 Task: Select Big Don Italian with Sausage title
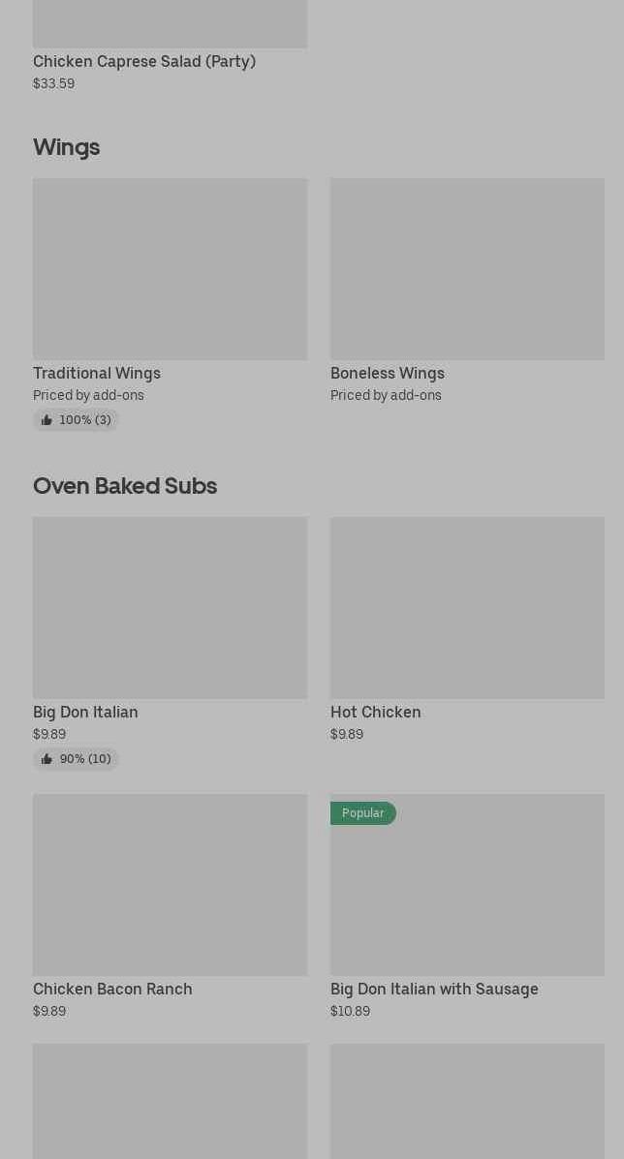434,989
